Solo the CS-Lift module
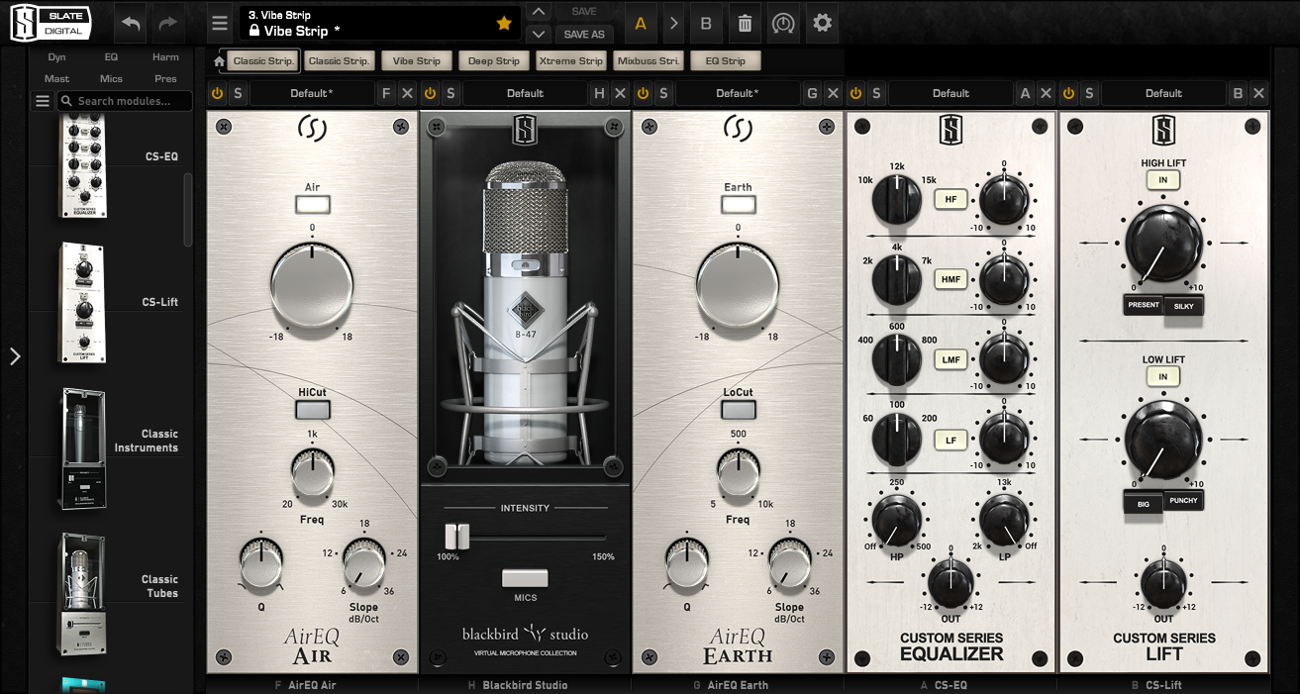Screen dimensions: 1300x694 [x=1089, y=93]
